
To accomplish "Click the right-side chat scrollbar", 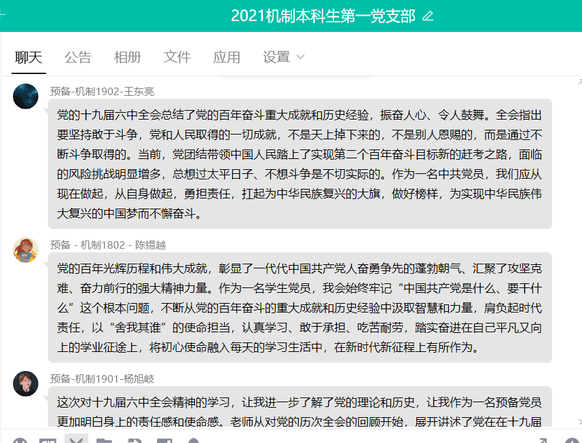I will [579, 204].
